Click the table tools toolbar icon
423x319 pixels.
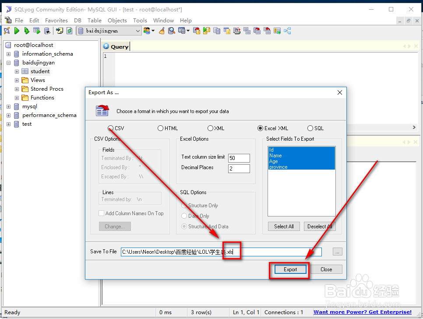tap(182, 31)
